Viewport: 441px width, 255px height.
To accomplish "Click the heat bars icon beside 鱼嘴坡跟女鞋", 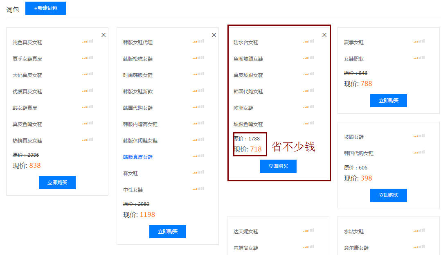I will (x=308, y=58).
